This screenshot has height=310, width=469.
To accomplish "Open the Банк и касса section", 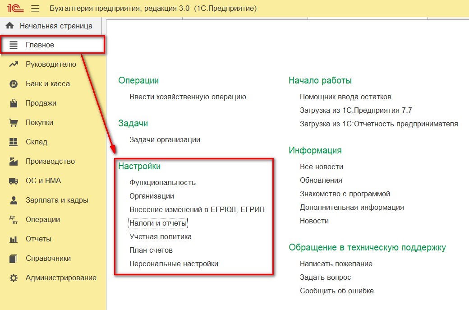I will (53, 84).
